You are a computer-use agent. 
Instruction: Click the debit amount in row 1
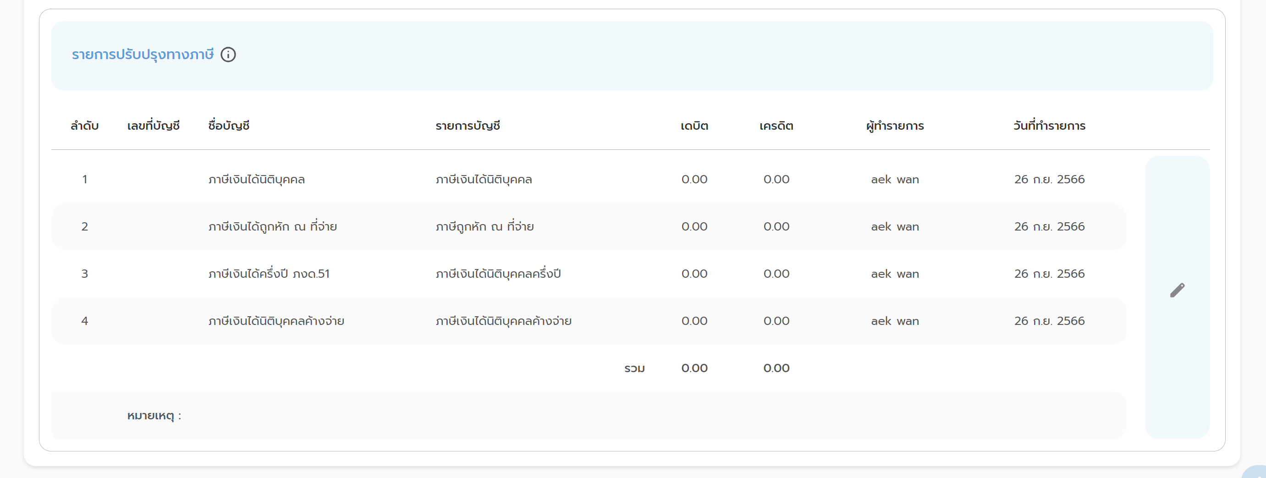coord(694,179)
